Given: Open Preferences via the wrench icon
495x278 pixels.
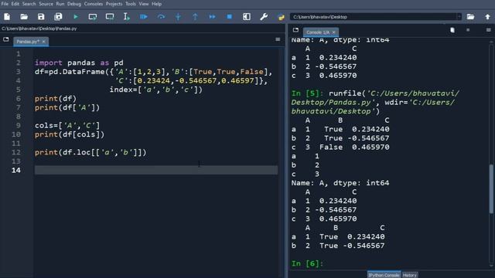Looking at the screenshot, I should point(264,17).
